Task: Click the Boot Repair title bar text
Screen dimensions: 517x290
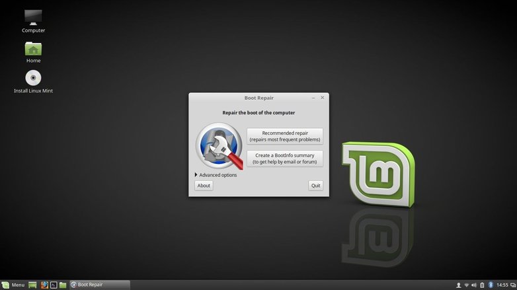Action: coord(258,98)
